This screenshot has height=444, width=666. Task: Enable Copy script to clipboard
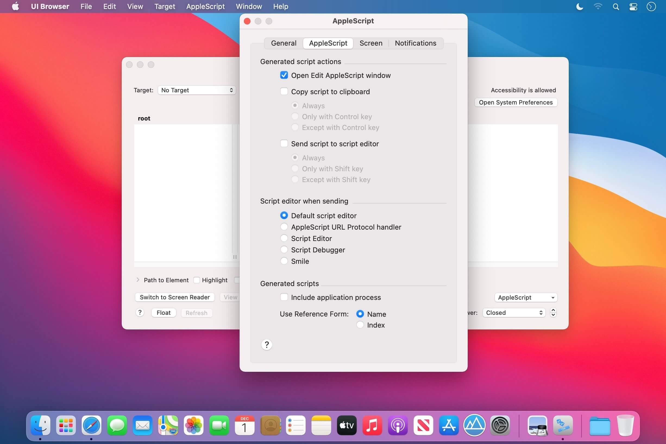point(284,91)
